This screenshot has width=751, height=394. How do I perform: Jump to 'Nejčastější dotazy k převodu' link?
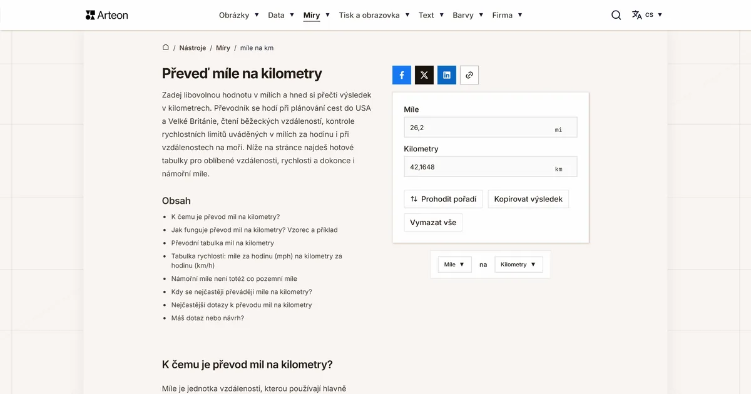point(242,305)
